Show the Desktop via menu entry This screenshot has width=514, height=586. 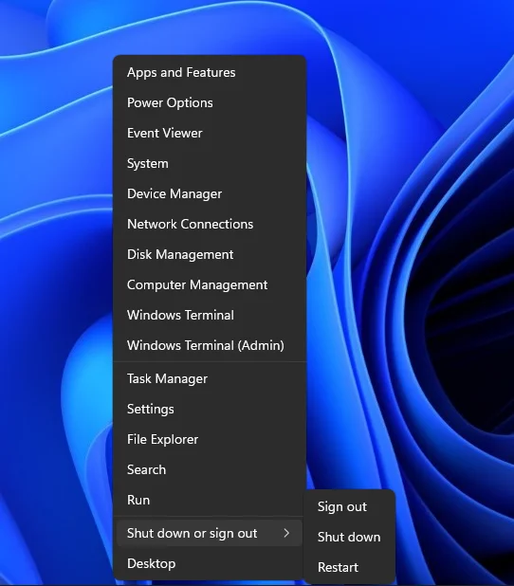[210, 563]
